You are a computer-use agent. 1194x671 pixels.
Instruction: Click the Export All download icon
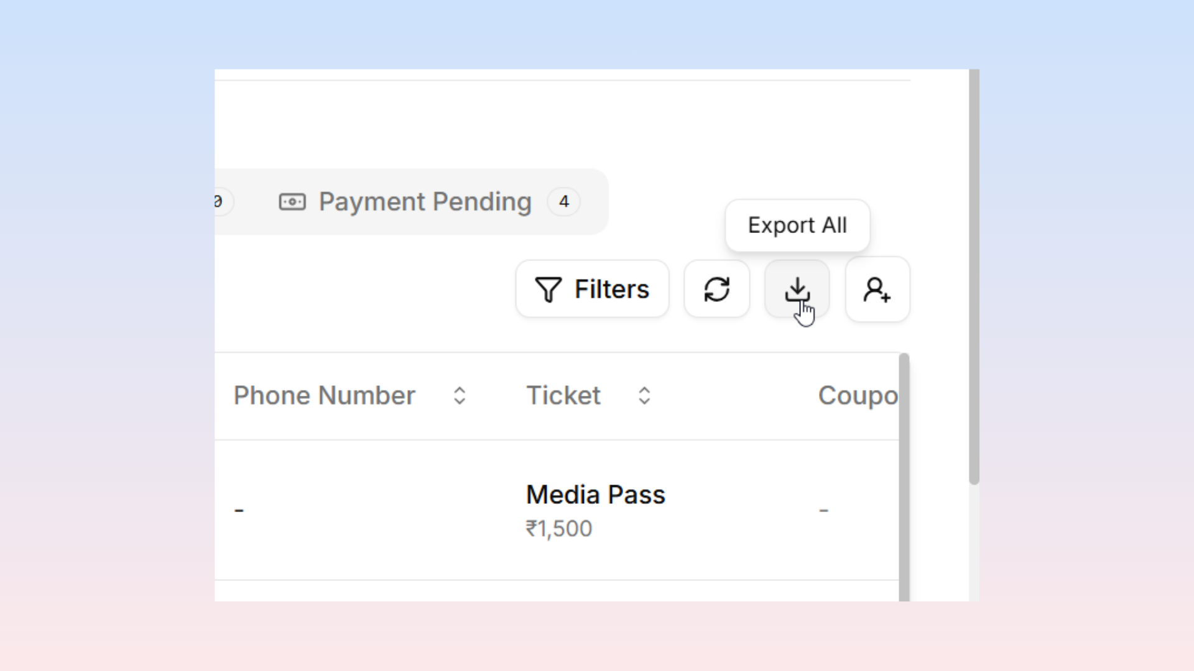pyautogui.click(x=797, y=290)
